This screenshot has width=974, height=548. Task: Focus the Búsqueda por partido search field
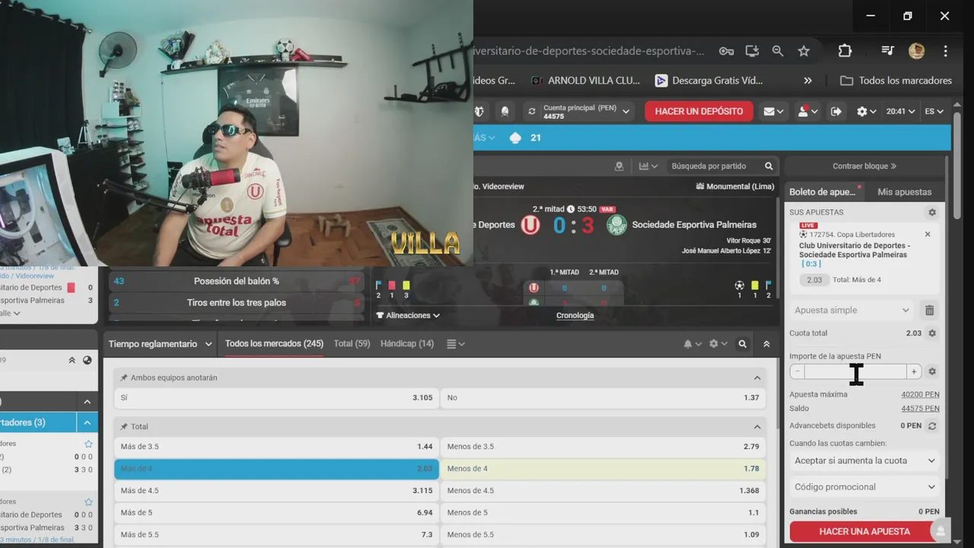pyautogui.click(x=715, y=166)
